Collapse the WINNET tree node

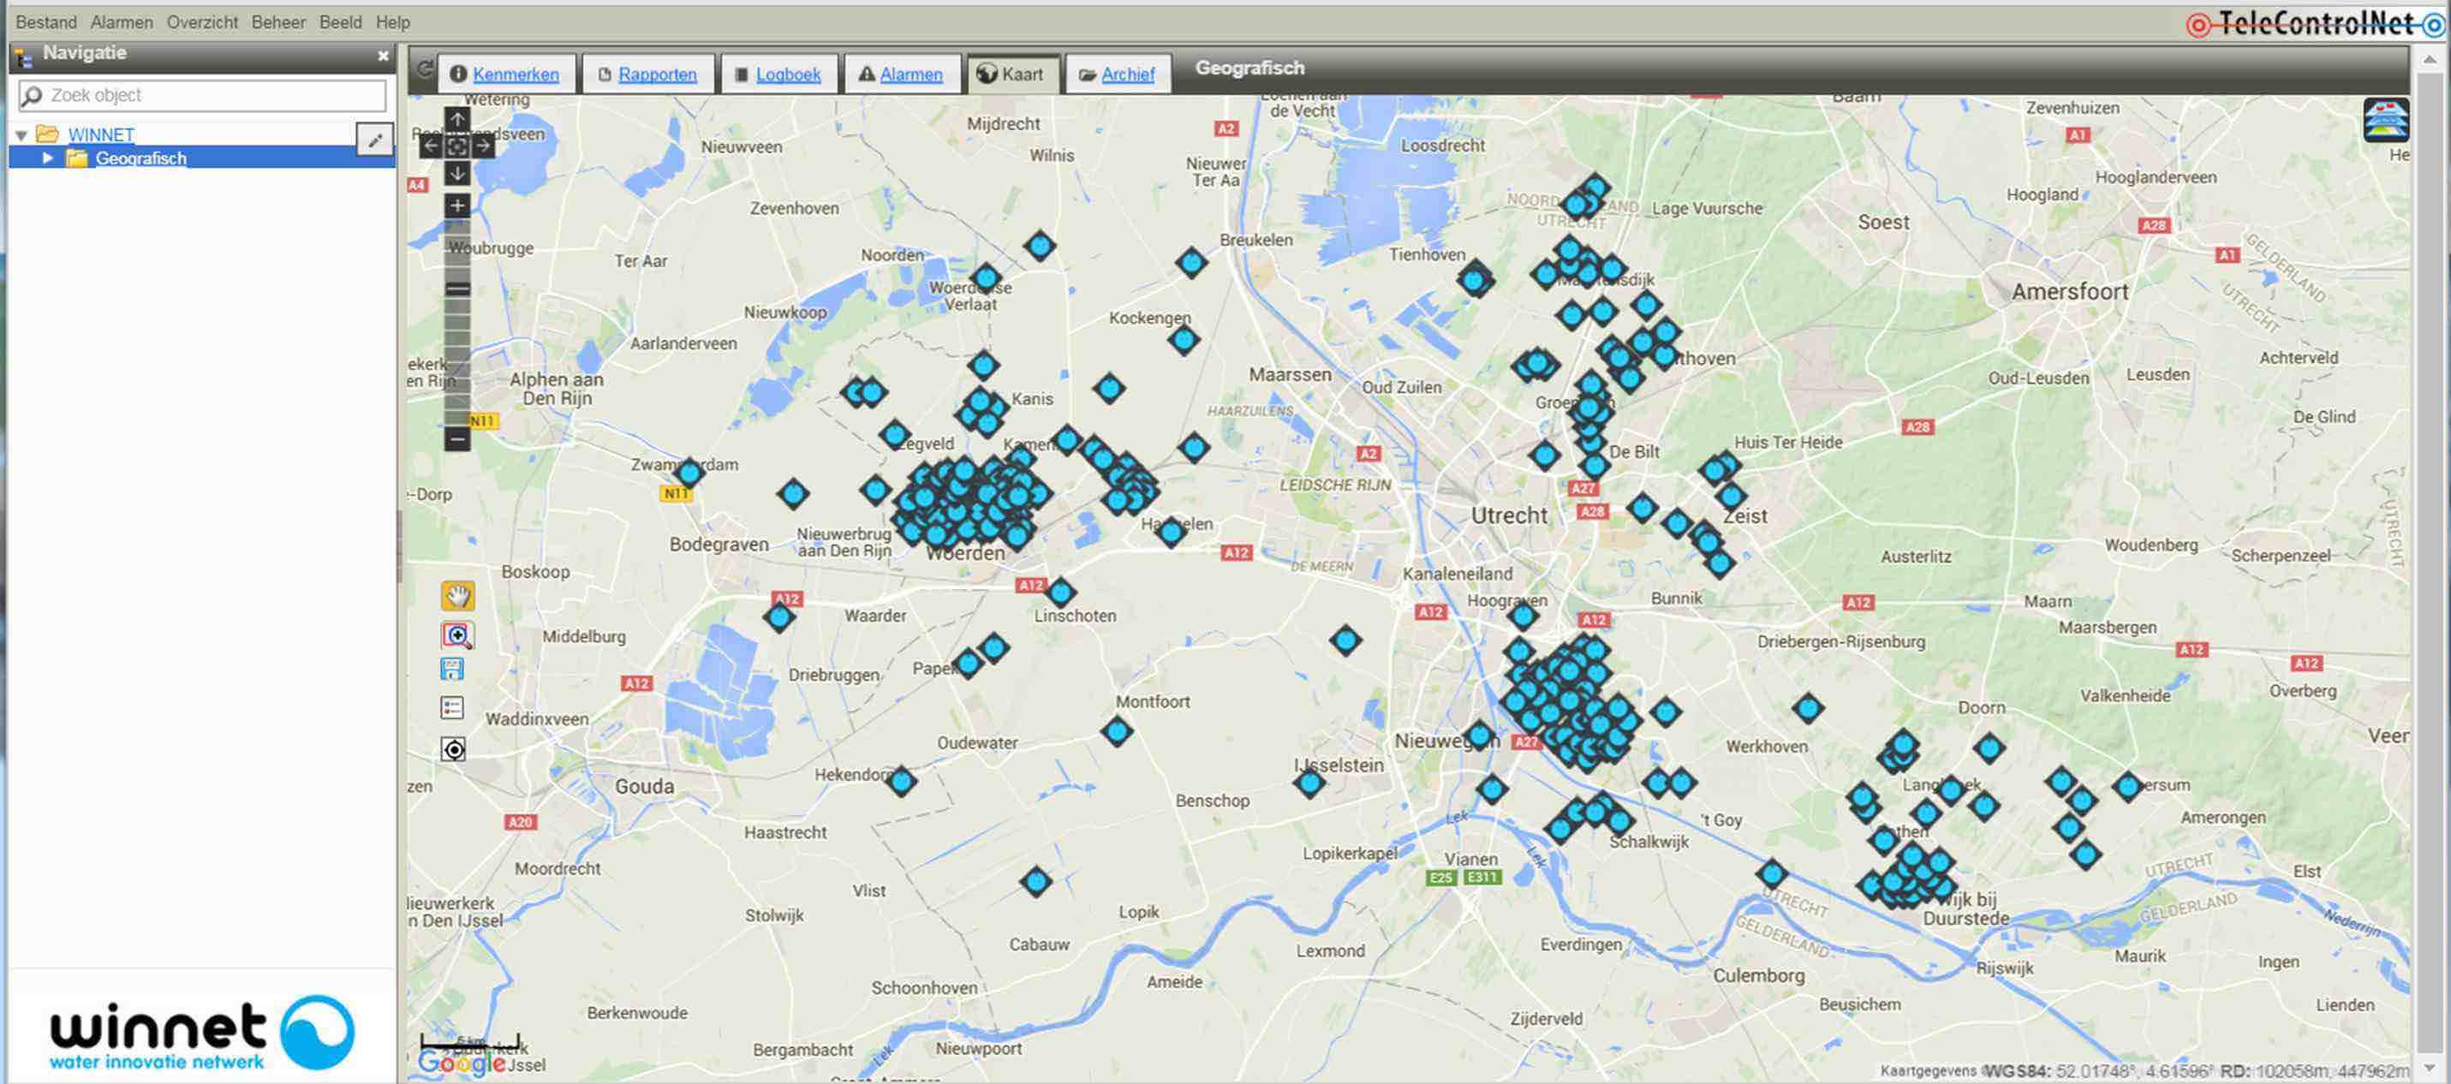point(22,135)
